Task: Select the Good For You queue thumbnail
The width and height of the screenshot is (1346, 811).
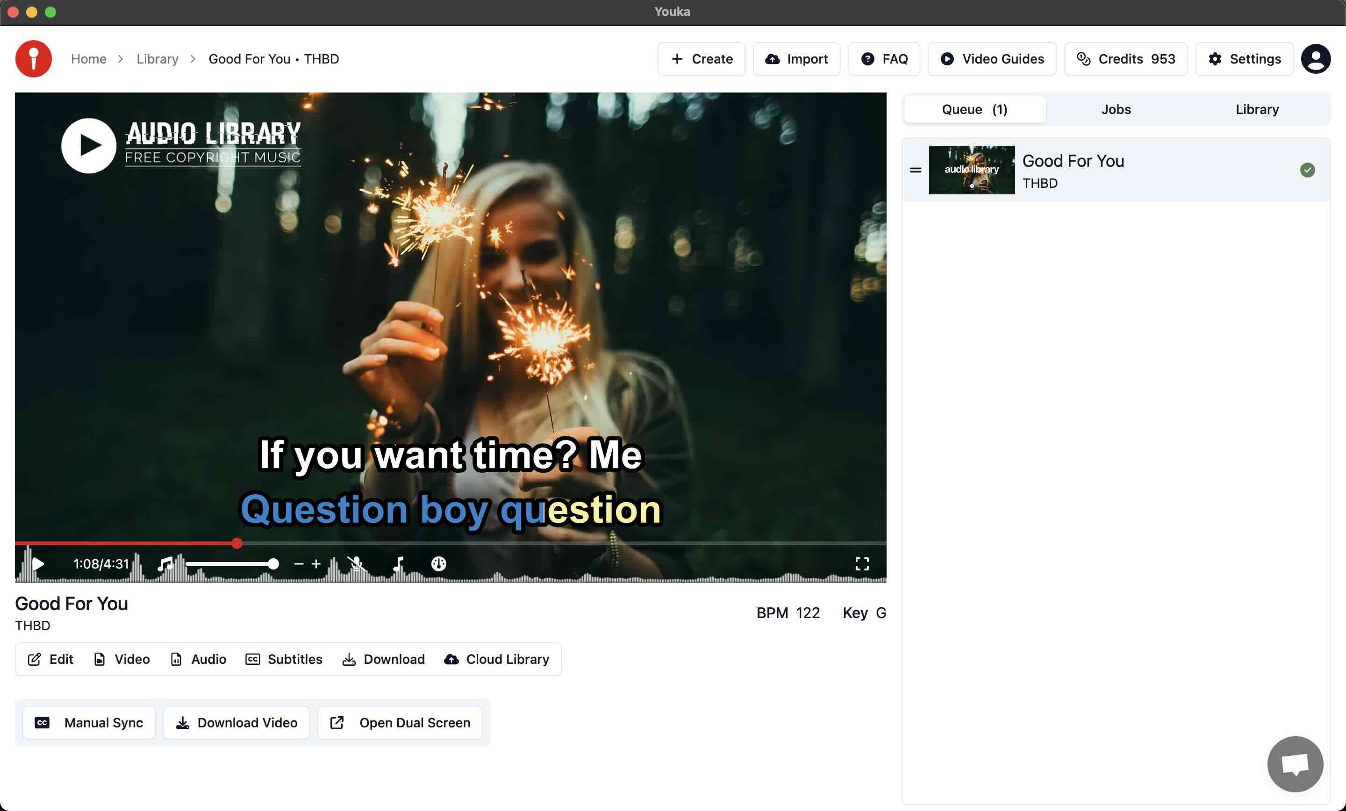Action: tap(971, 170)
